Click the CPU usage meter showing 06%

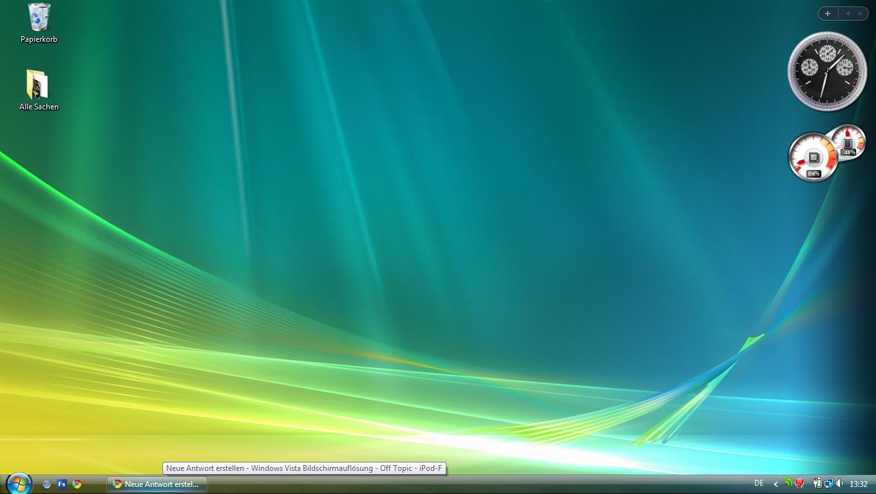click(x=813, y=158)
